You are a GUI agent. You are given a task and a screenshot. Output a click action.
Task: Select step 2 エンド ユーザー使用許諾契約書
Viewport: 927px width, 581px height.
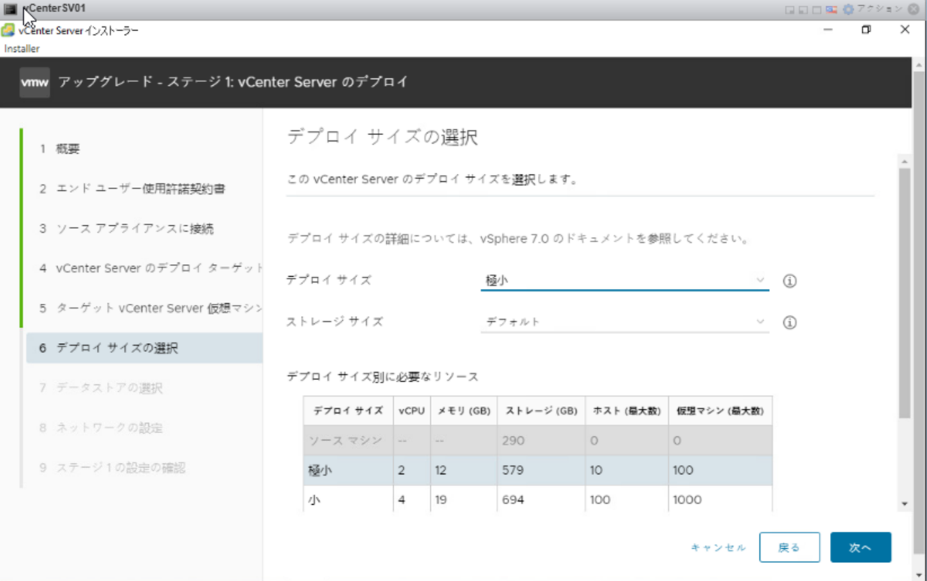click(140, 189)
